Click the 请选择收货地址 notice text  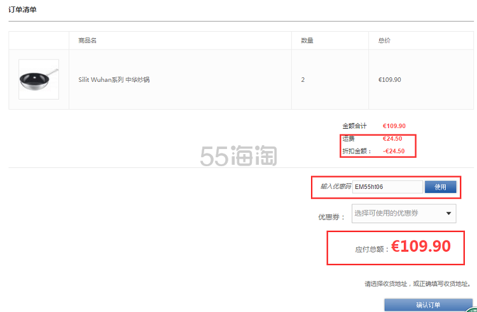click(418, 284)
